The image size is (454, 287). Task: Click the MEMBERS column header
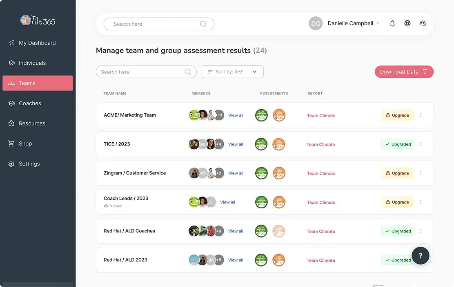(x=201, y=93)
